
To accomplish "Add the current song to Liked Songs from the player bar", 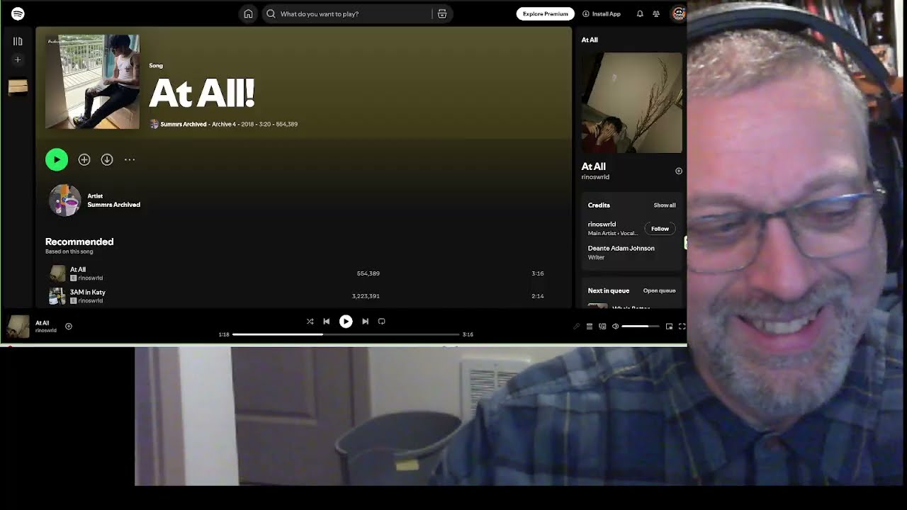I will 69,327.
